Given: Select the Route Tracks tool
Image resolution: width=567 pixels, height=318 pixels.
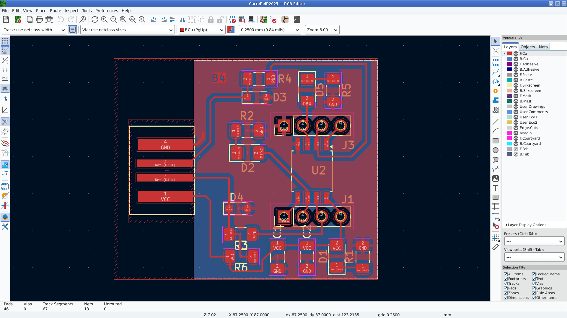Looking at the screenshot, I should (x=496, y=72).
